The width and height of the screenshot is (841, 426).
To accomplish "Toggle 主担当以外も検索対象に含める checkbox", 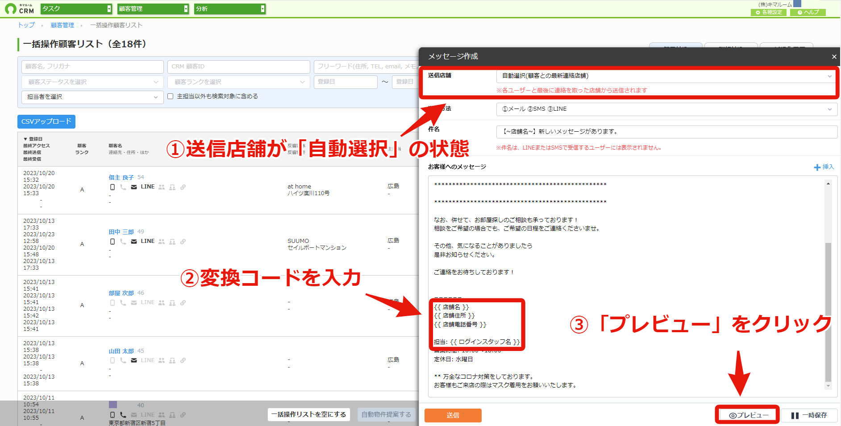I will pyautogui.click(x=170, y=96).
